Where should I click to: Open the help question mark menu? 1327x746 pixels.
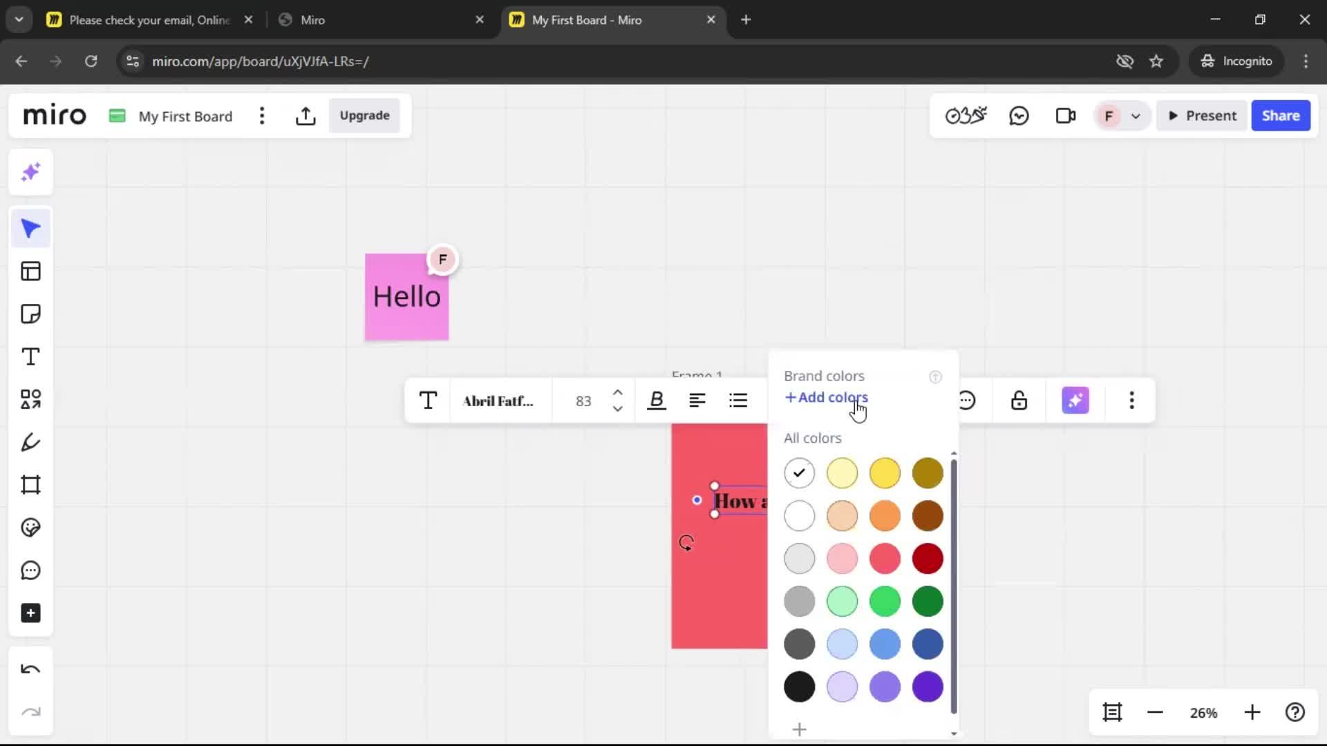click(1295, 712)
